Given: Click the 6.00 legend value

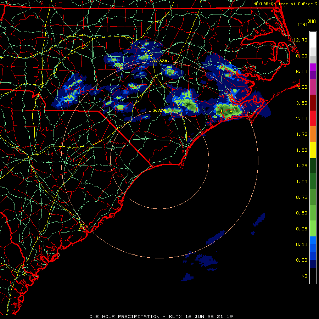Looking at the screenshot, I should pos(302,71).
